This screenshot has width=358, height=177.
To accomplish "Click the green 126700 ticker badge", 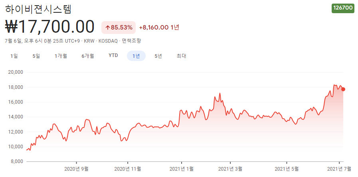I will point(343,8).
